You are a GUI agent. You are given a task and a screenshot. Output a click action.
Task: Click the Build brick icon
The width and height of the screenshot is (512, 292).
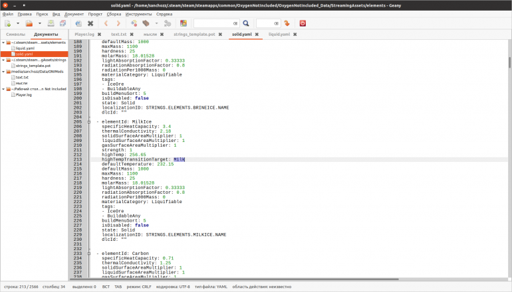[x=146, y=23]
